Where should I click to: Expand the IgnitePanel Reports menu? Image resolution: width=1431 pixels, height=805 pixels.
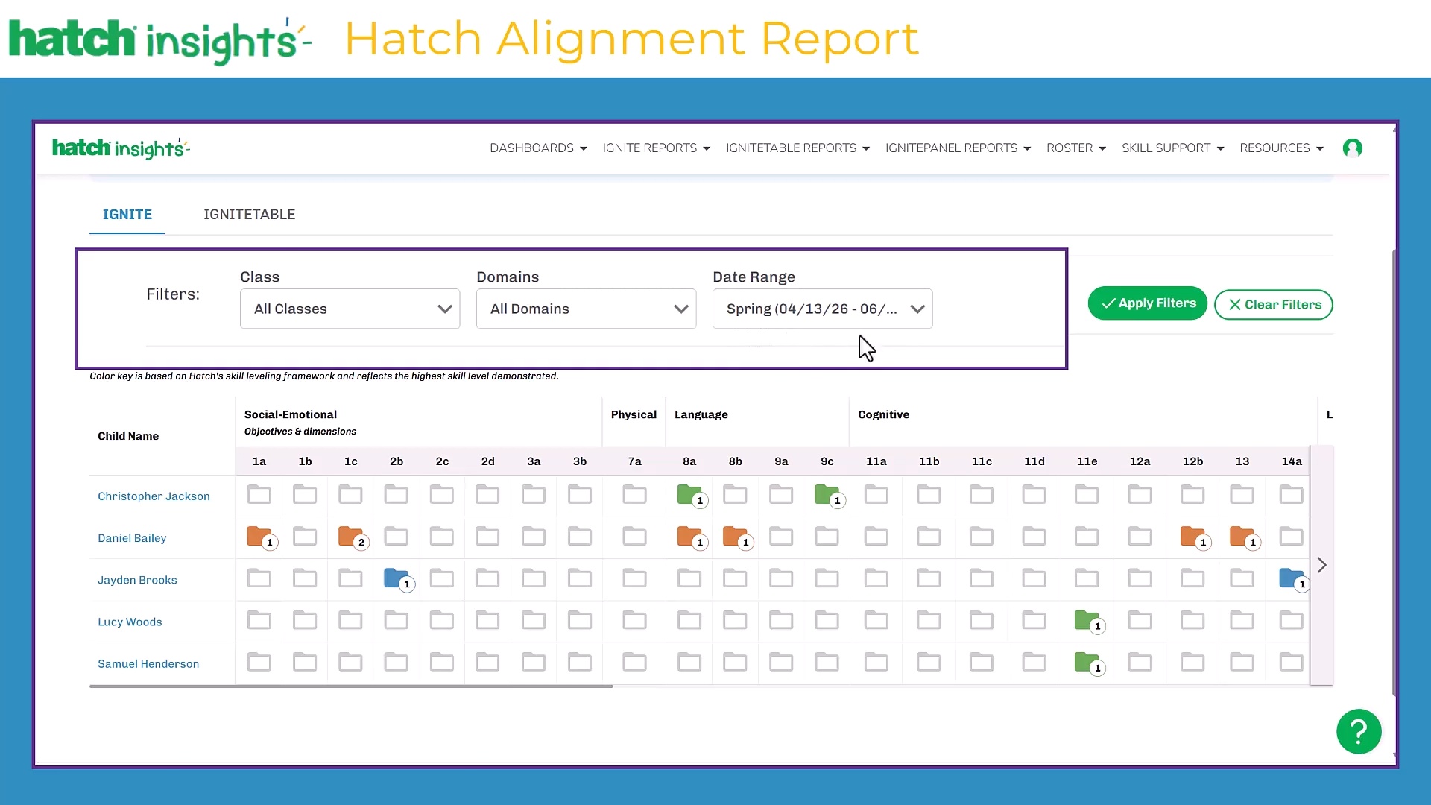pos(958,148)
